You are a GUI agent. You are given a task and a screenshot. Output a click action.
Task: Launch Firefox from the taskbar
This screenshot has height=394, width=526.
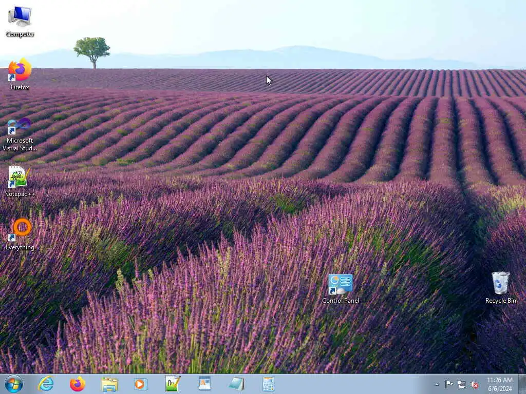(78, 384)
